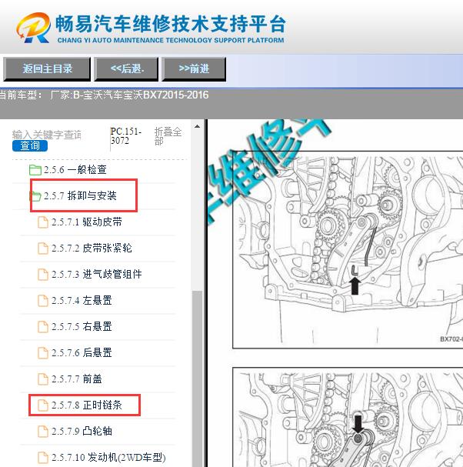Click the page icon beside 2.5.7.8 正时链条
463x467 pixels.
[x=43, y=405]
